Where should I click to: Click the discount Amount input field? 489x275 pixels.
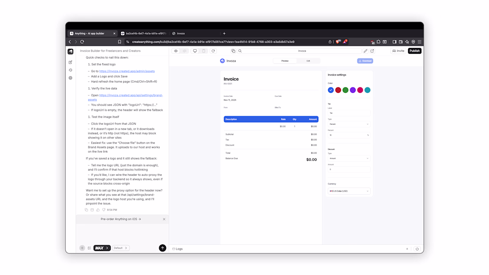pos(349,169)
